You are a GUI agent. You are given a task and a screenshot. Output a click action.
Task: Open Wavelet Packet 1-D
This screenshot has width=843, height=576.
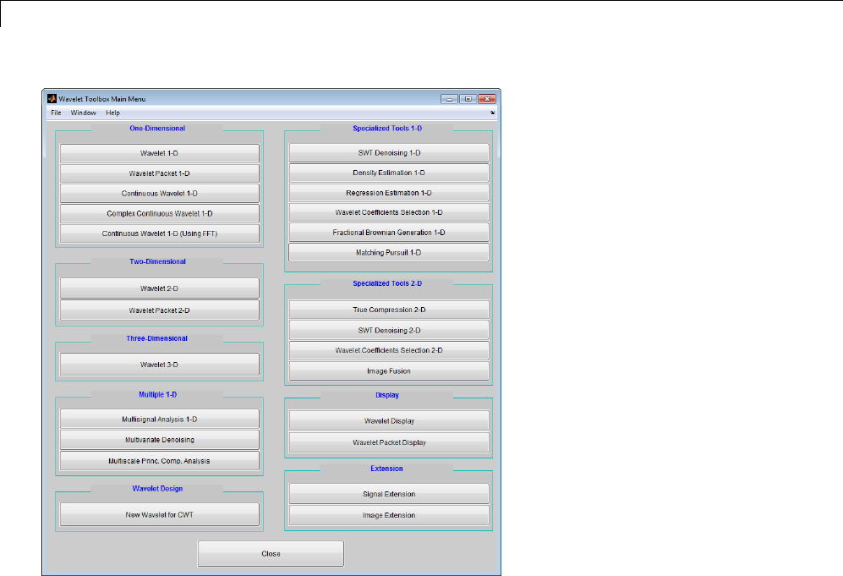[x=160, y=173]
